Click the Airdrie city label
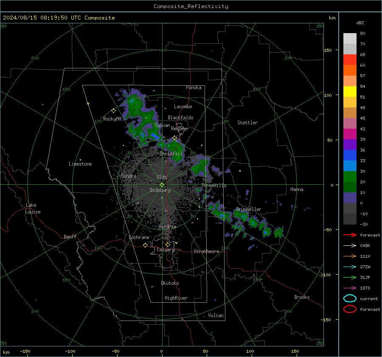This screenshot has width=382, height=357. 167,227
